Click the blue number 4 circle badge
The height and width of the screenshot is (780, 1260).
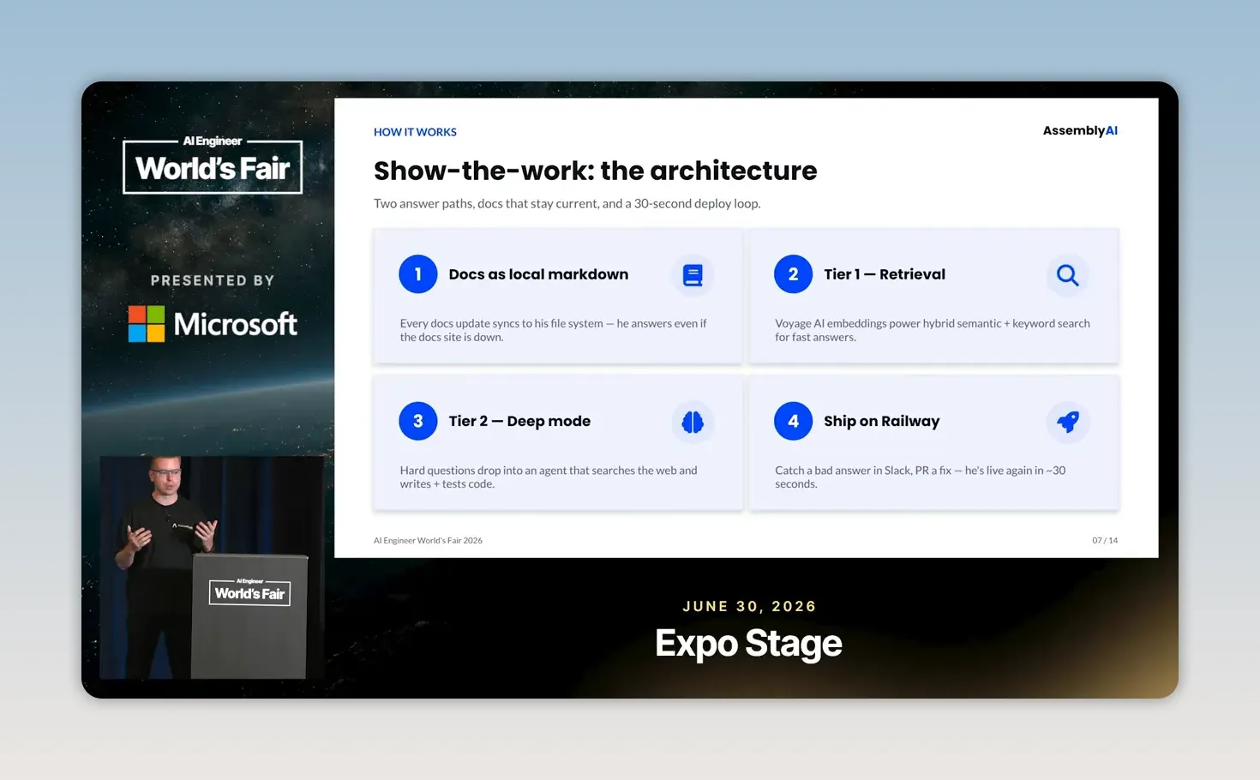click(x=793, y=421)
